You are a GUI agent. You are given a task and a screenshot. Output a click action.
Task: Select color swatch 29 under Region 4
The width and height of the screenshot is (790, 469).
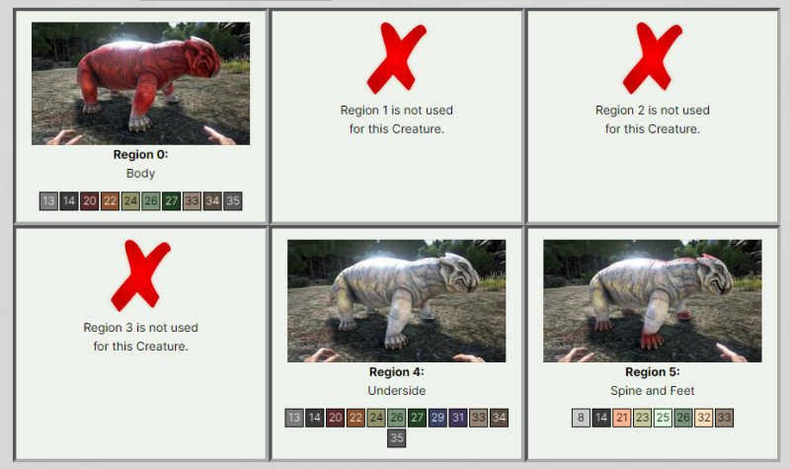437,418
